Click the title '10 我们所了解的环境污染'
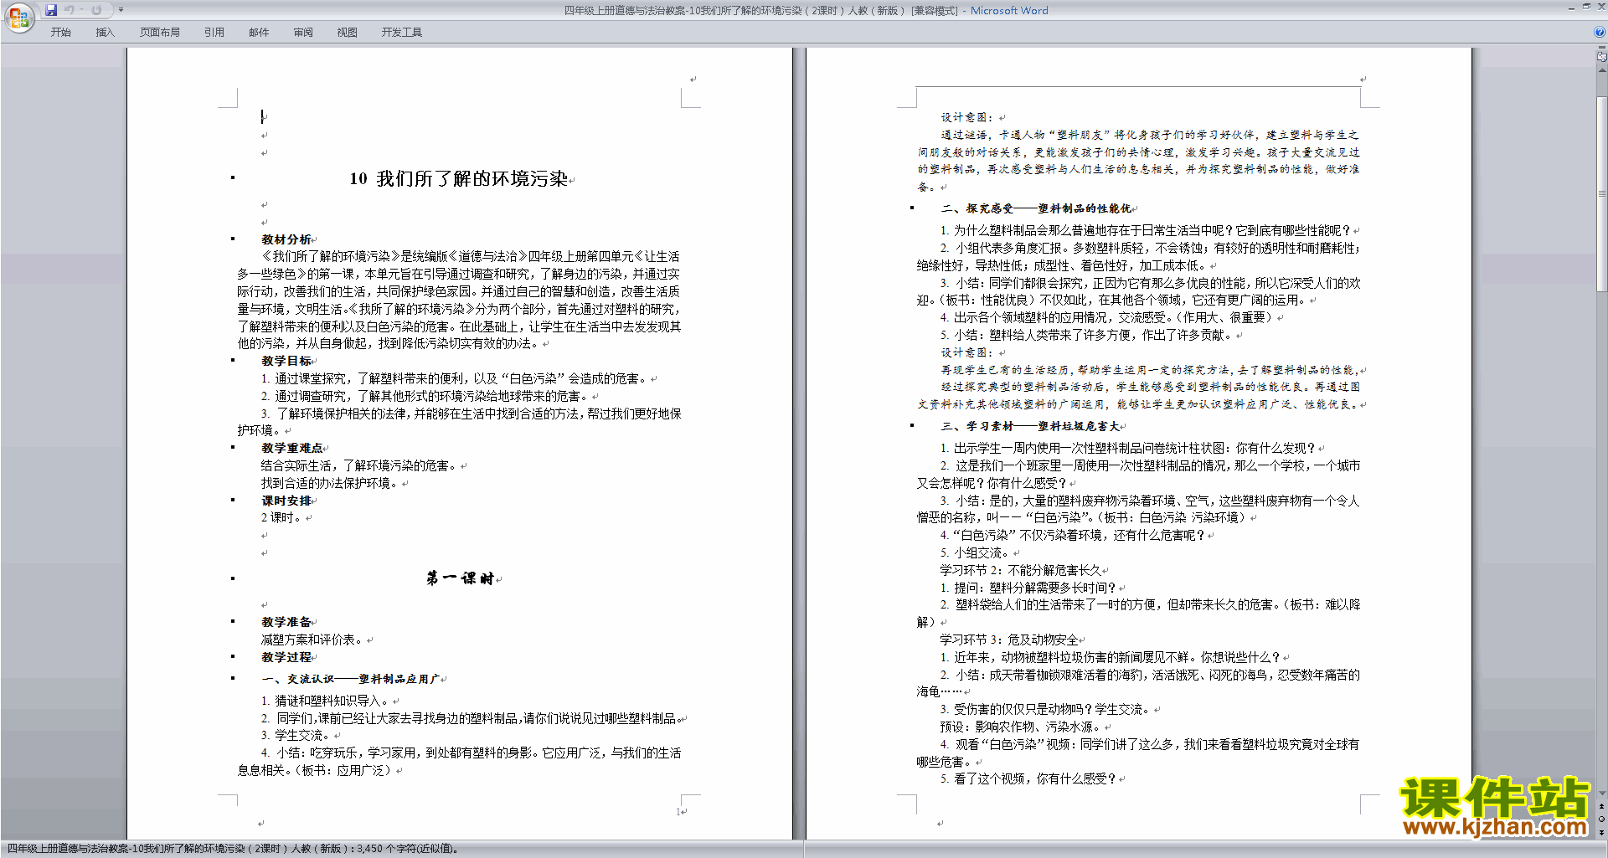The image size is (1608, 858). pyautogui.click(x=459, y=178)
